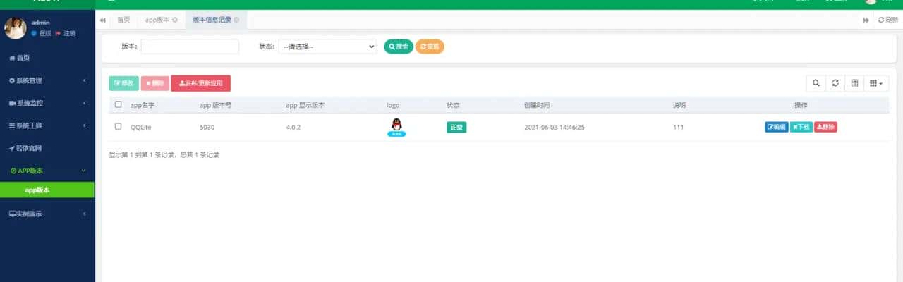Click the green 搜索 search button
This screenshot has width=903, height=282.
(x=399, y=47)
